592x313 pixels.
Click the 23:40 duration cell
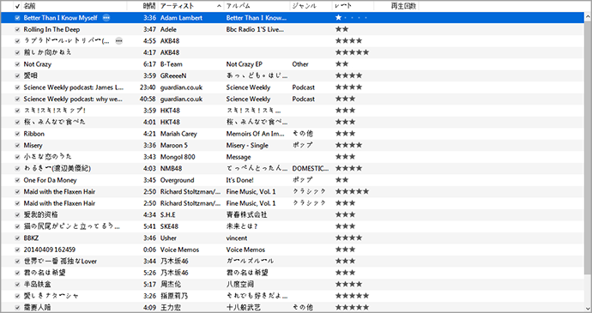coord(148,87)
